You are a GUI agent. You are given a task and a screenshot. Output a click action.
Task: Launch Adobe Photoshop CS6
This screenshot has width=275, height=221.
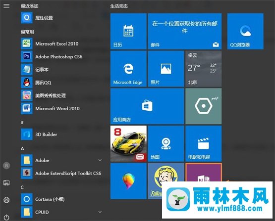click(61, 56)
